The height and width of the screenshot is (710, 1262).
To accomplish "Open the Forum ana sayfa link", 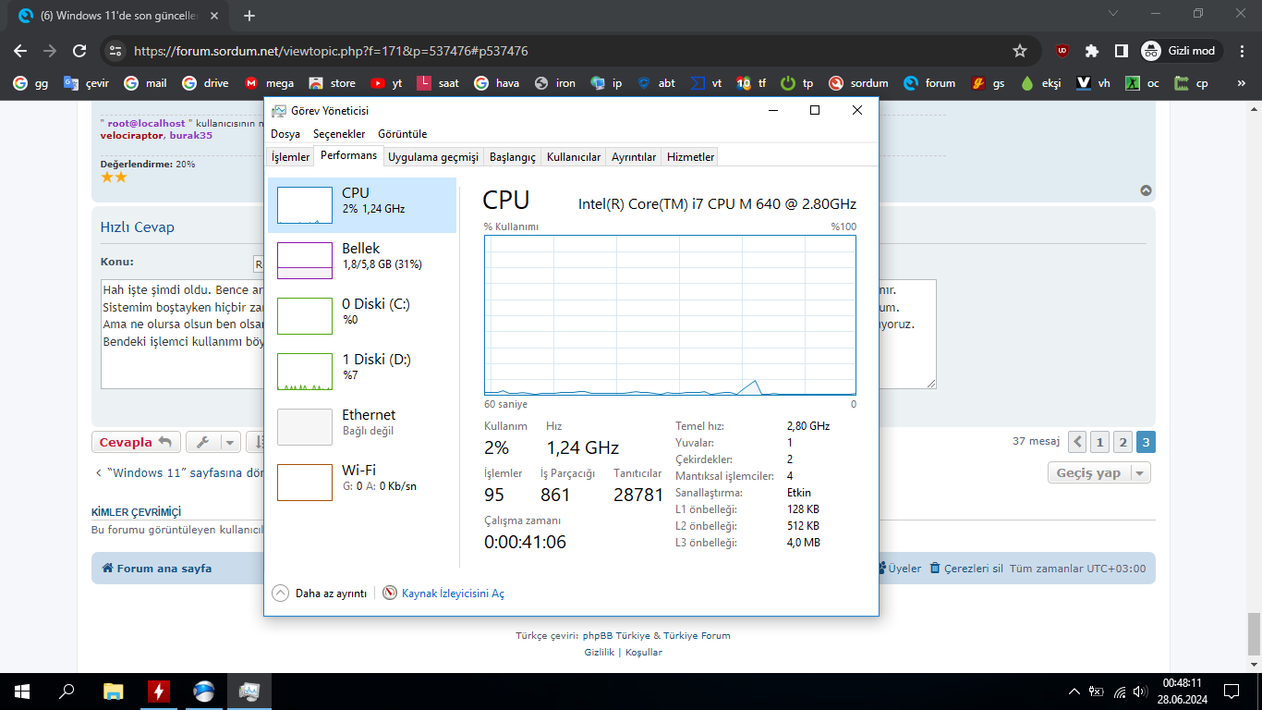I will 156,569.
